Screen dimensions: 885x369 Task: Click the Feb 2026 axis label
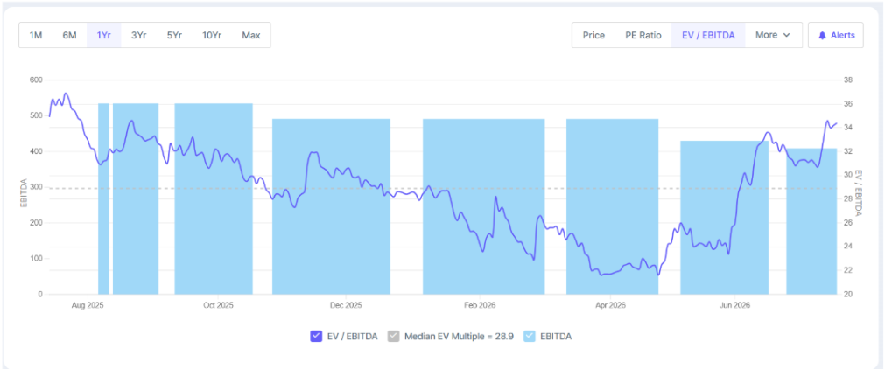(x=480, y=305)
